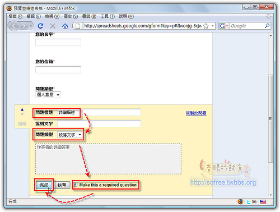Viewport: 280px width, 212px height.
Task: Click the vertical scrollbar down arrow
Action: [270, 195]
